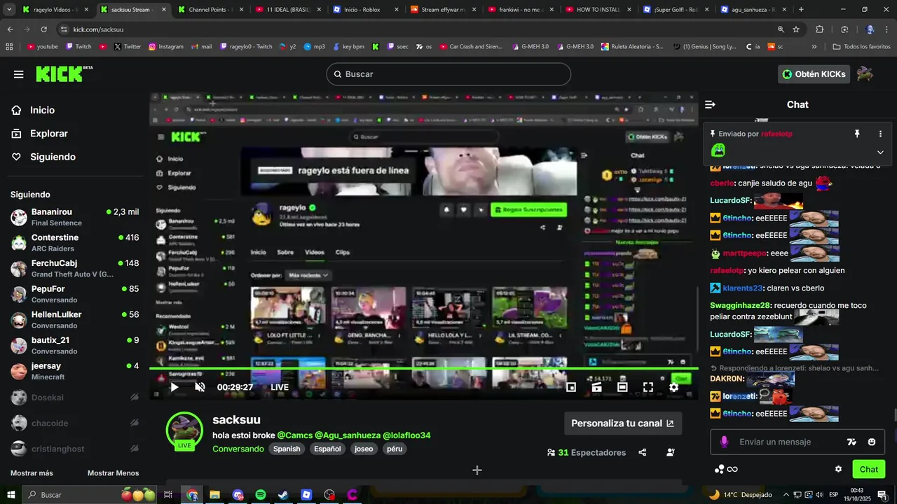897x504 pixels.
Task: Share the sacksuu stream
Action: click(643, 453)
